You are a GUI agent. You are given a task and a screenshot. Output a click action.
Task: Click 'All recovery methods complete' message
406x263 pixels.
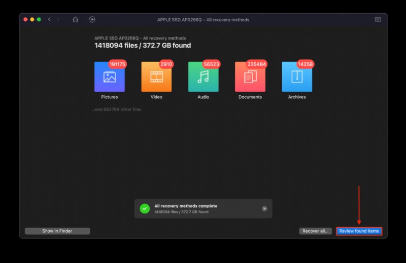(x=186, y=206)
